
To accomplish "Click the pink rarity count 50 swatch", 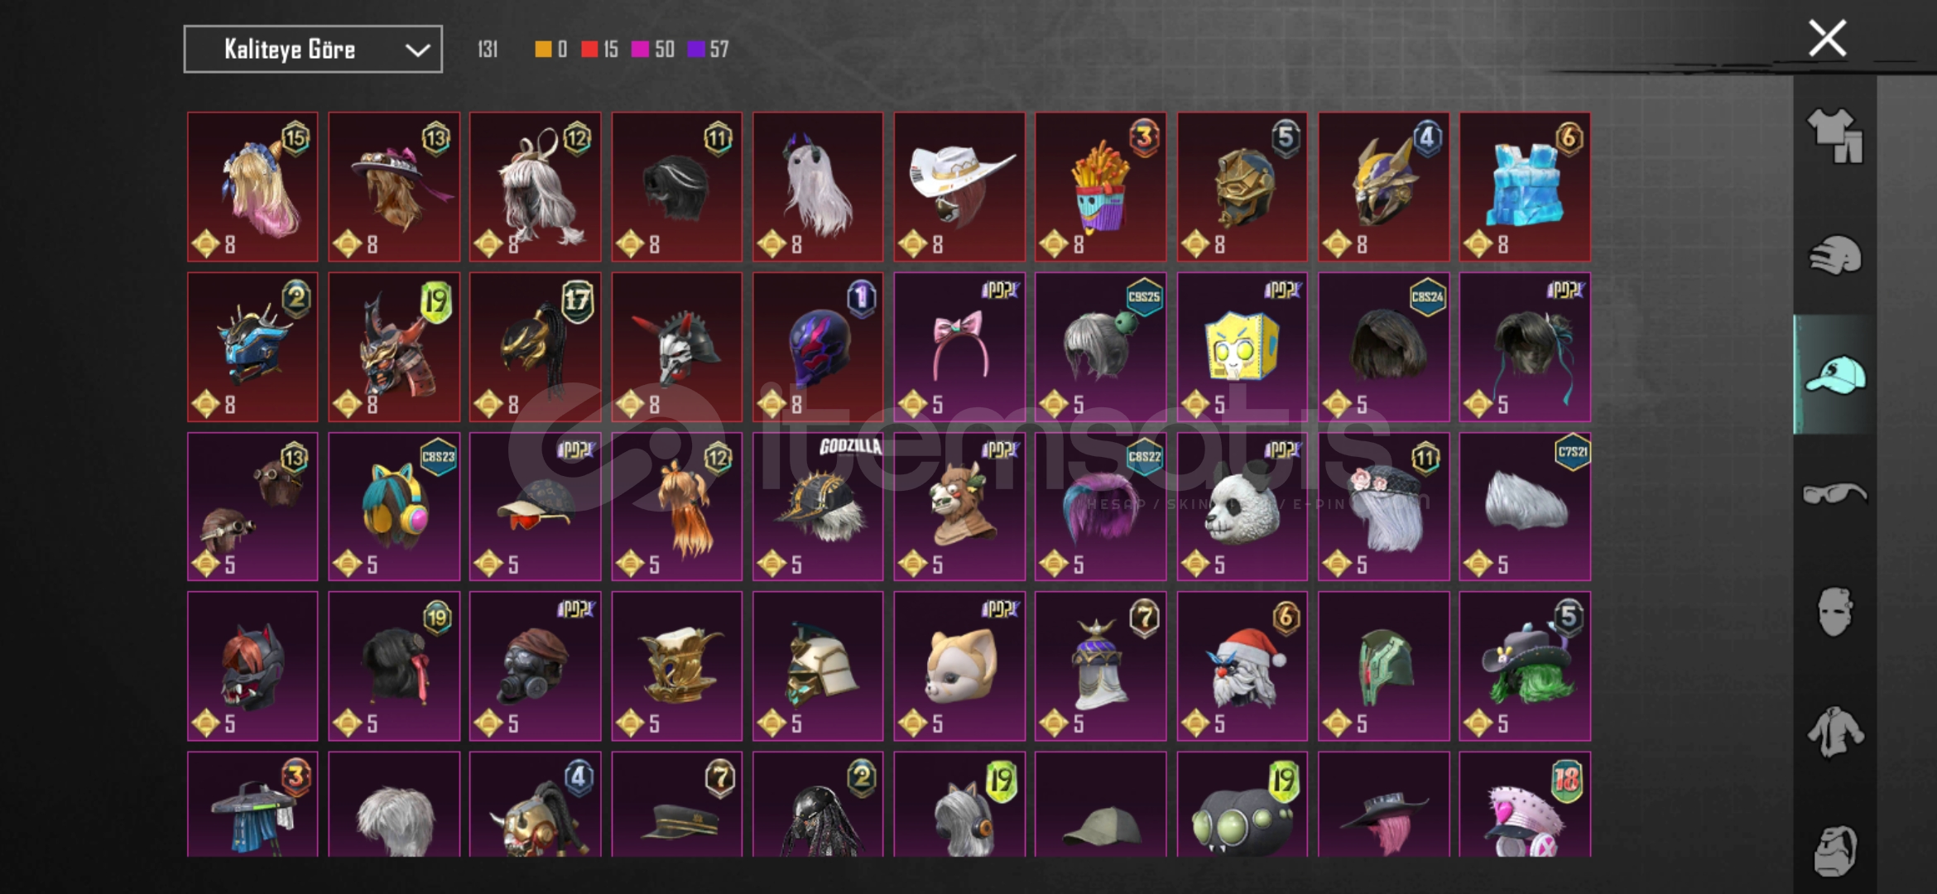I will pyautogui.click(x=639, y=50).
